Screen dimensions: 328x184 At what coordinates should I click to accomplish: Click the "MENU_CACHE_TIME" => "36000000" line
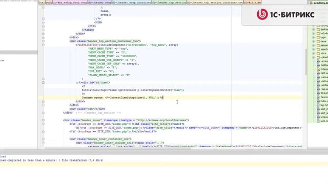(x=113, y=56)
